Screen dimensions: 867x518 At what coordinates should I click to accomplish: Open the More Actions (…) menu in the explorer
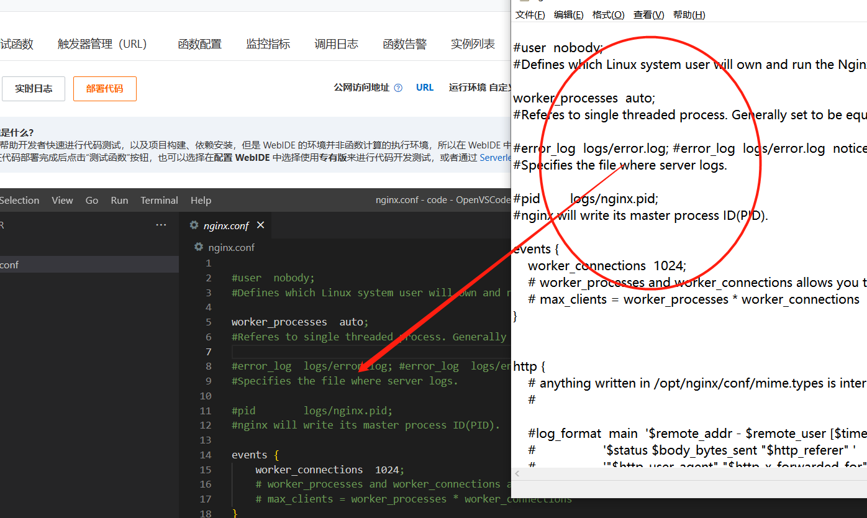point(161,224)
